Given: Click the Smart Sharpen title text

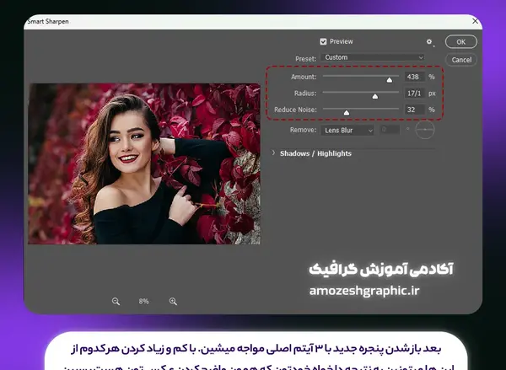Looking at the screenshot, I should click(48, 22).
